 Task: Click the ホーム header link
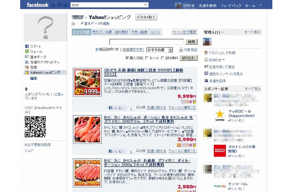coord(250,6)
